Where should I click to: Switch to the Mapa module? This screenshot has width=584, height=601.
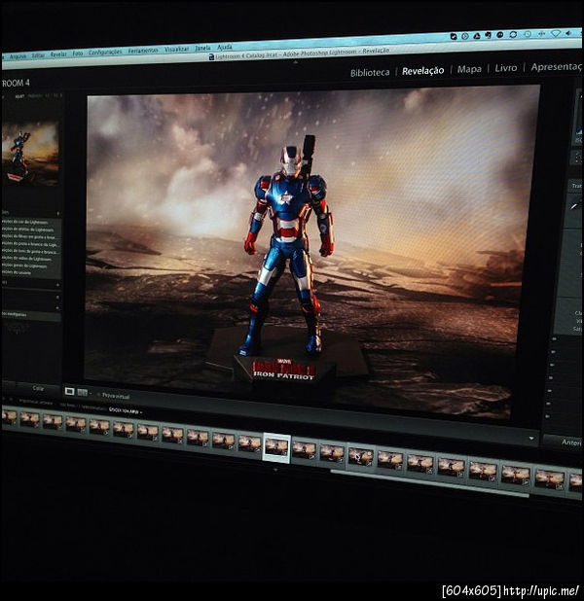pyautogui.click(x=469, y=69)
